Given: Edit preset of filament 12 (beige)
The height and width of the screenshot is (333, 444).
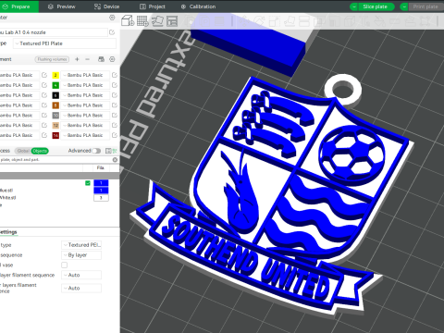Looking at the screenshot, I should tap(115, 125).
